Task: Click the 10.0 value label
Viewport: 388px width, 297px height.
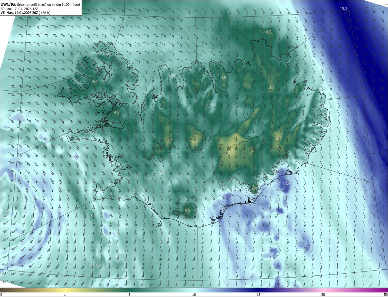Action: 40,32
